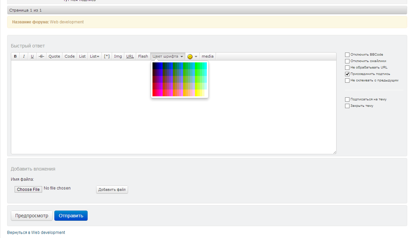This screenshot has height=238, width=414.
Task: Insert list item [*] tag
Action: 107,56
